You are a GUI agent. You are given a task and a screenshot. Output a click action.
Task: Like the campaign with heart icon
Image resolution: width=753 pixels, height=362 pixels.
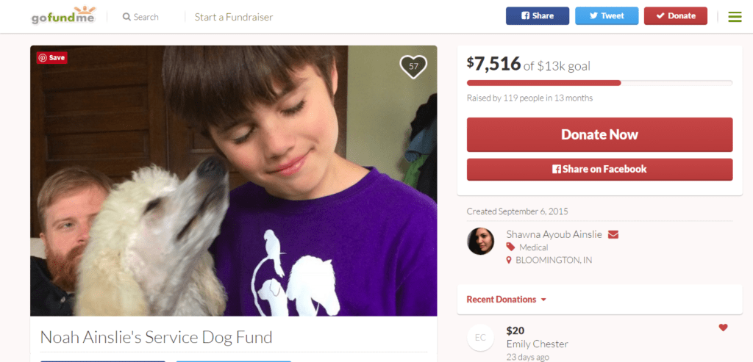(413, 66)
